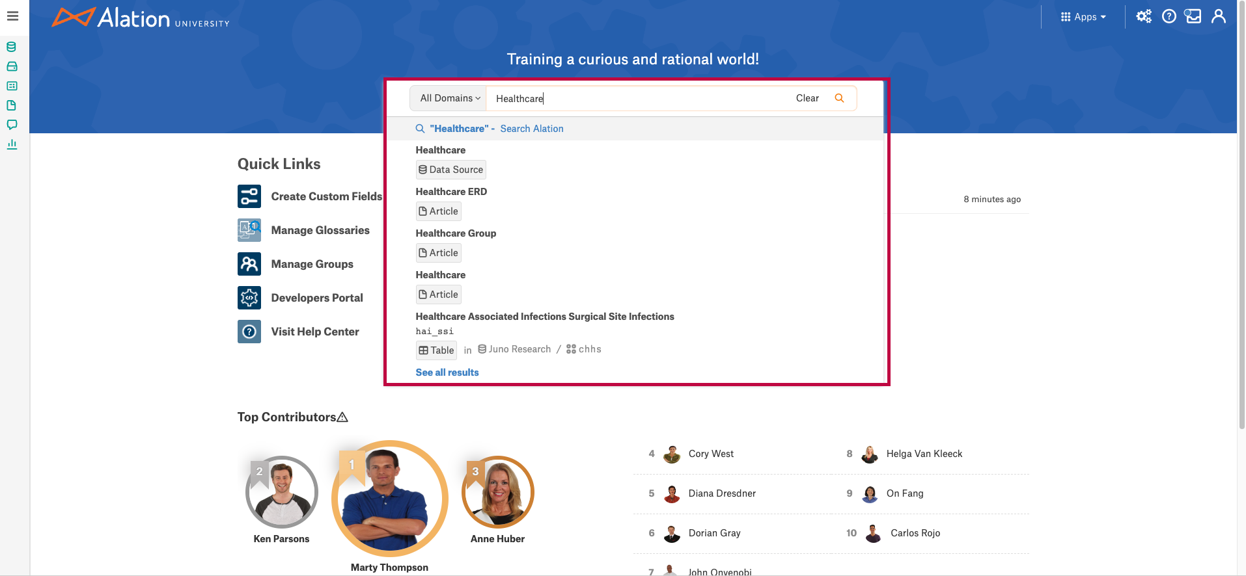Open the queries sidebar icon
Image resolution: width=1246 pixels, height=576 pixels.
pyautogui.click(x=12, y=86)
